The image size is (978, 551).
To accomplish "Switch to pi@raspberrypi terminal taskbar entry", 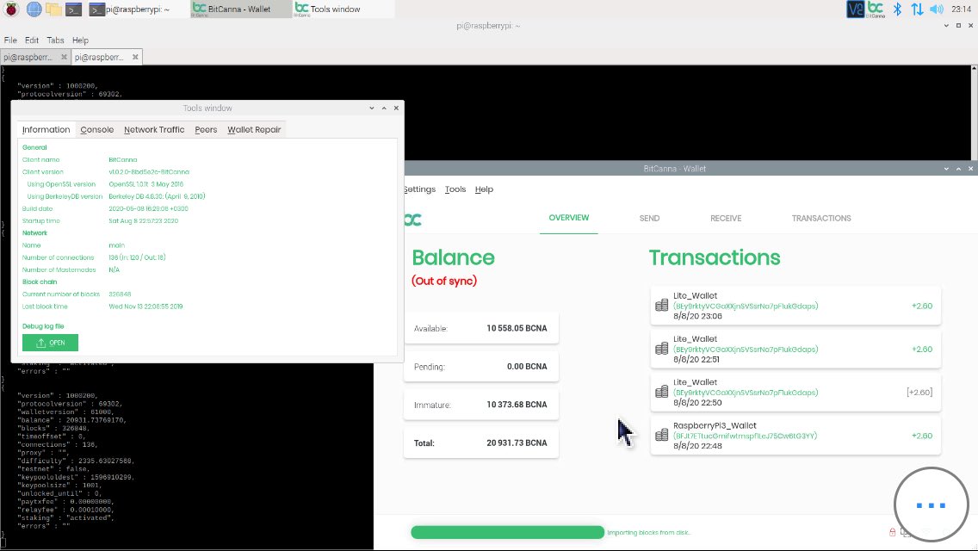I will tap(137, 9).
